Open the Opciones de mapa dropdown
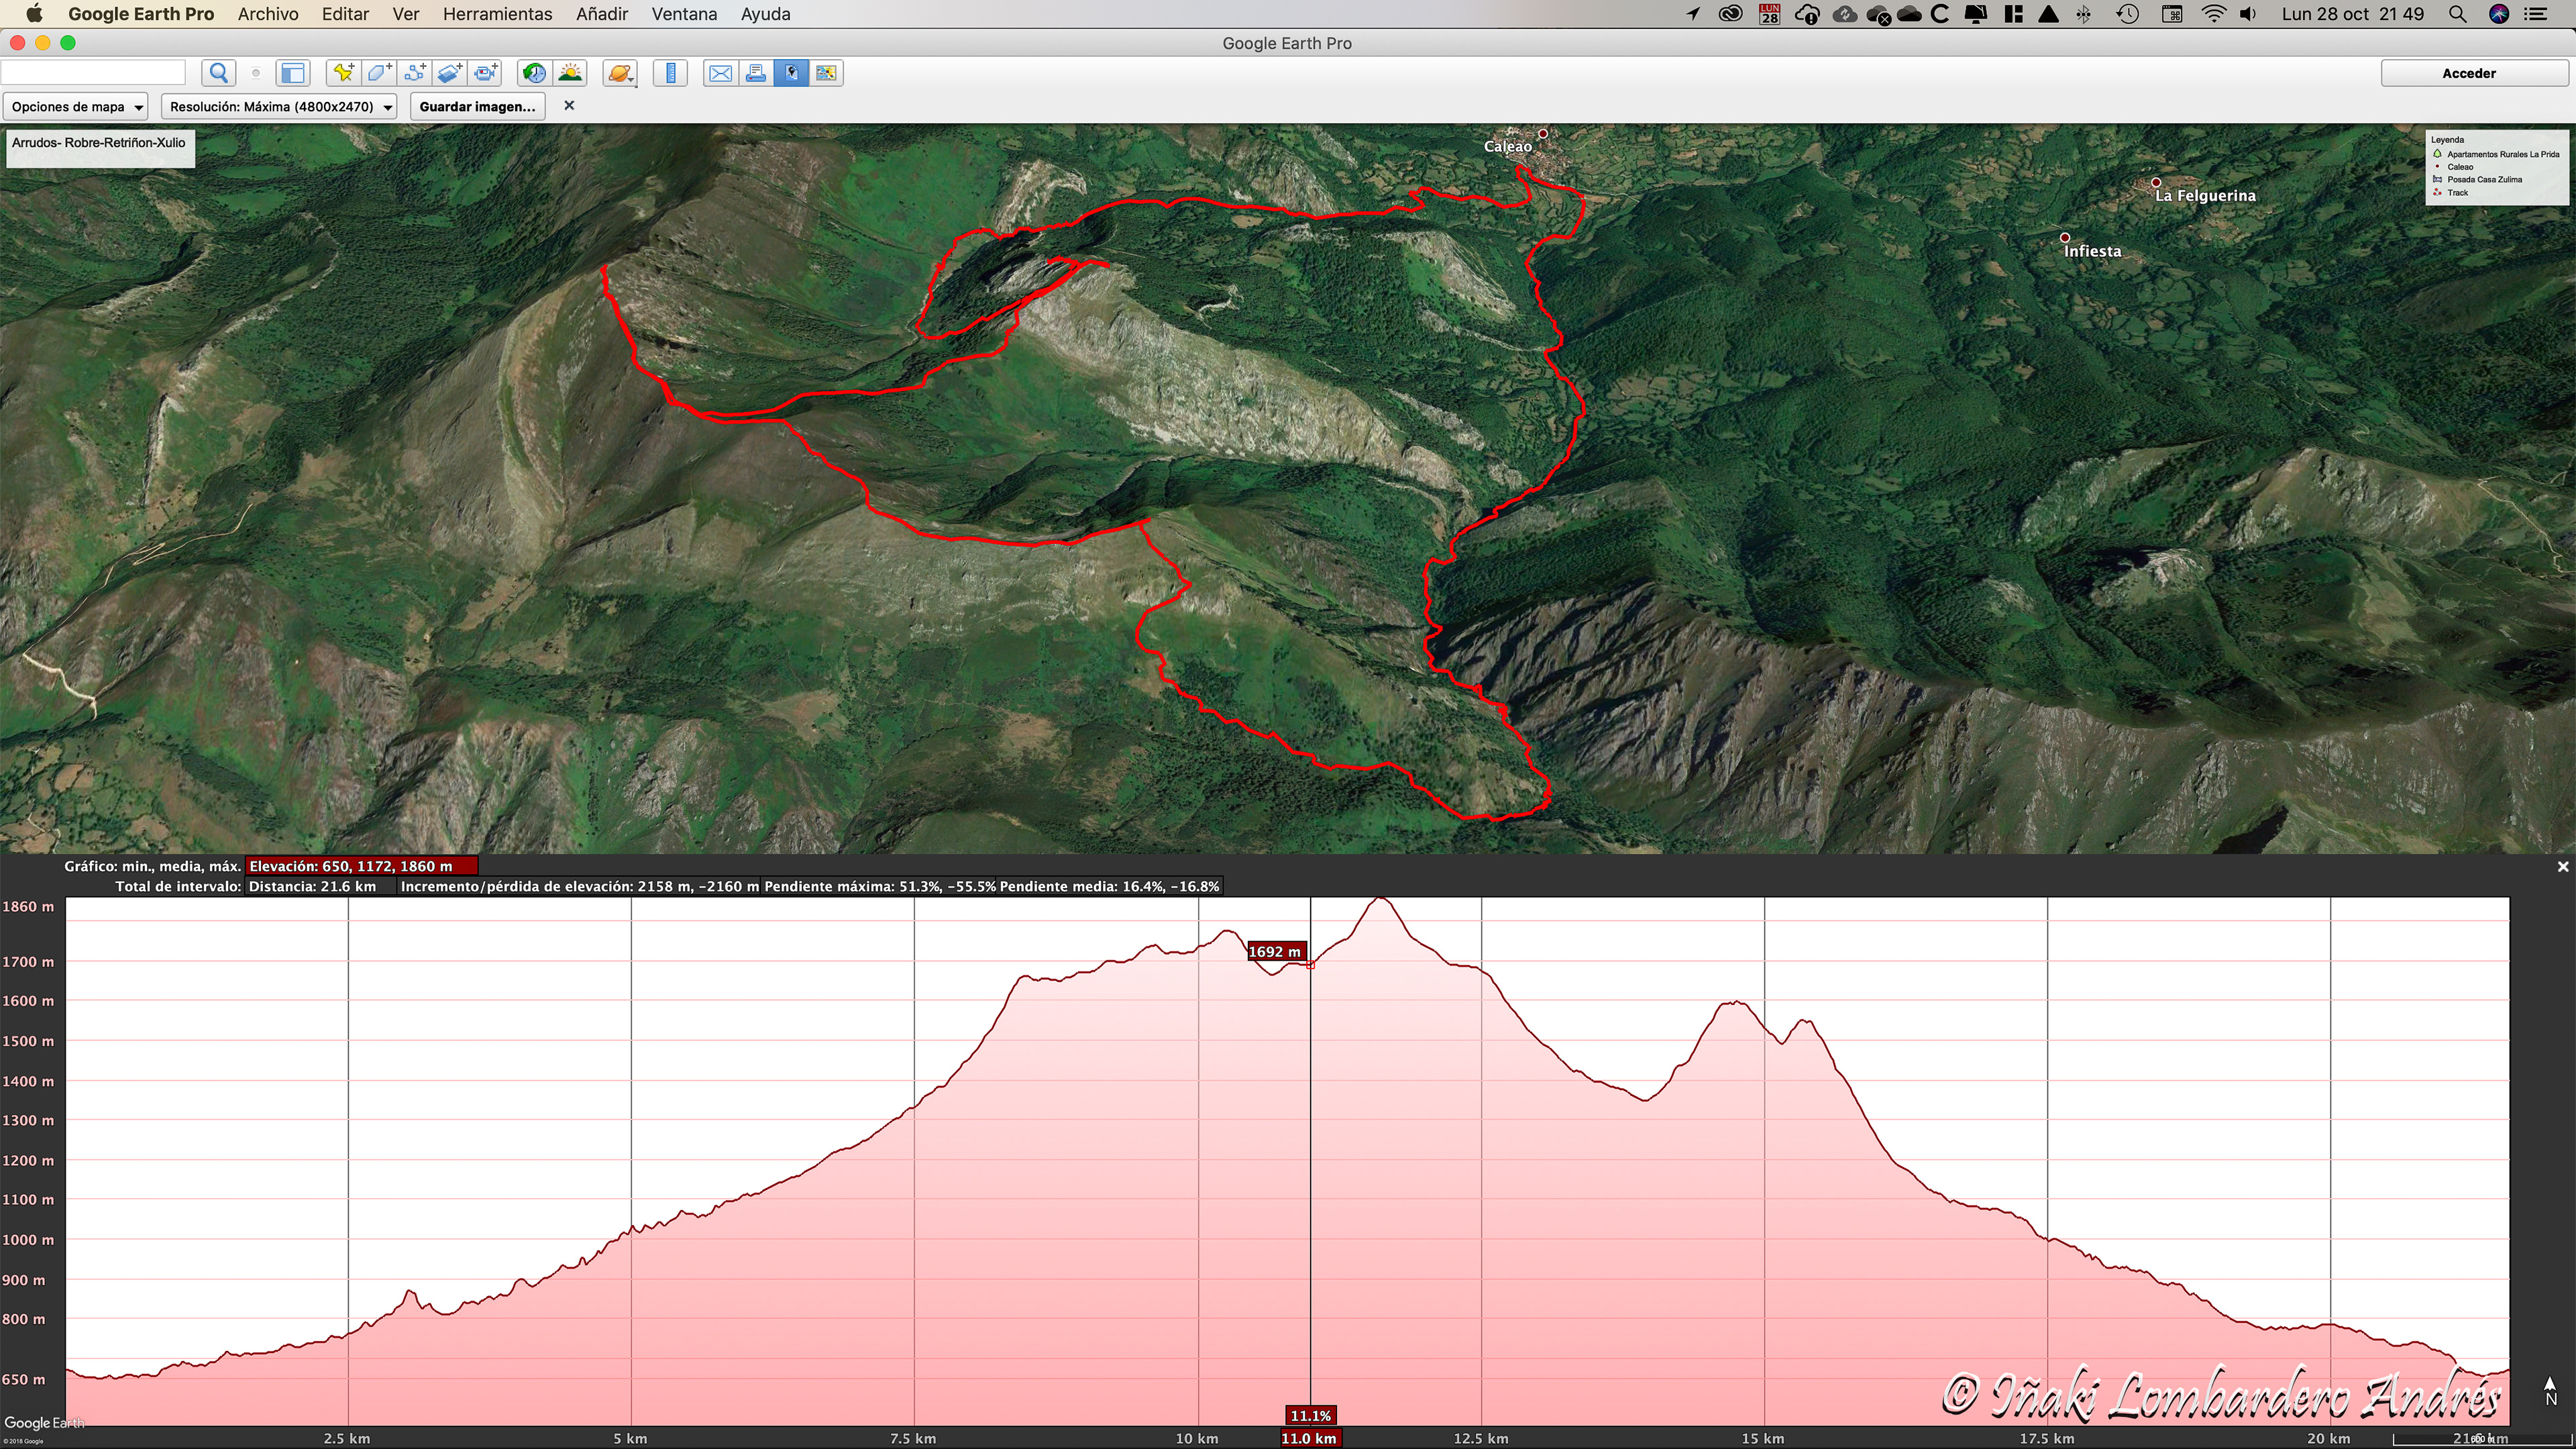2576x1449 pixels. click(x=76, y=106)
